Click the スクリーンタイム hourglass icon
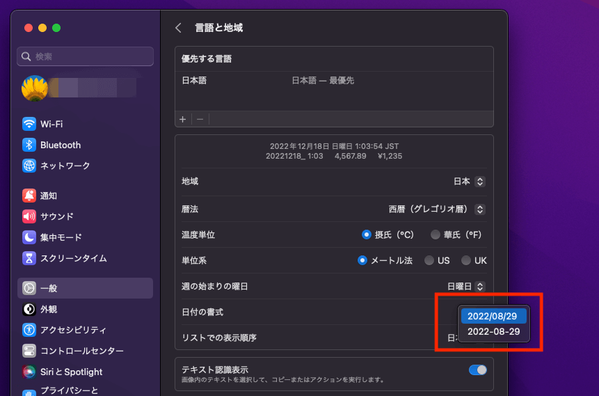Image resolution: width=599 pixels, height=396 pixels. 29,258
